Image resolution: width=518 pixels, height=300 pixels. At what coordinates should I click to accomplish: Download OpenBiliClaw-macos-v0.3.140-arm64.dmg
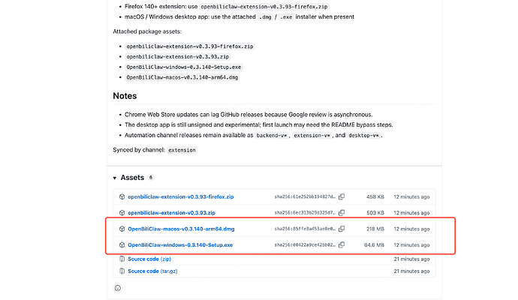coord(181,229)
